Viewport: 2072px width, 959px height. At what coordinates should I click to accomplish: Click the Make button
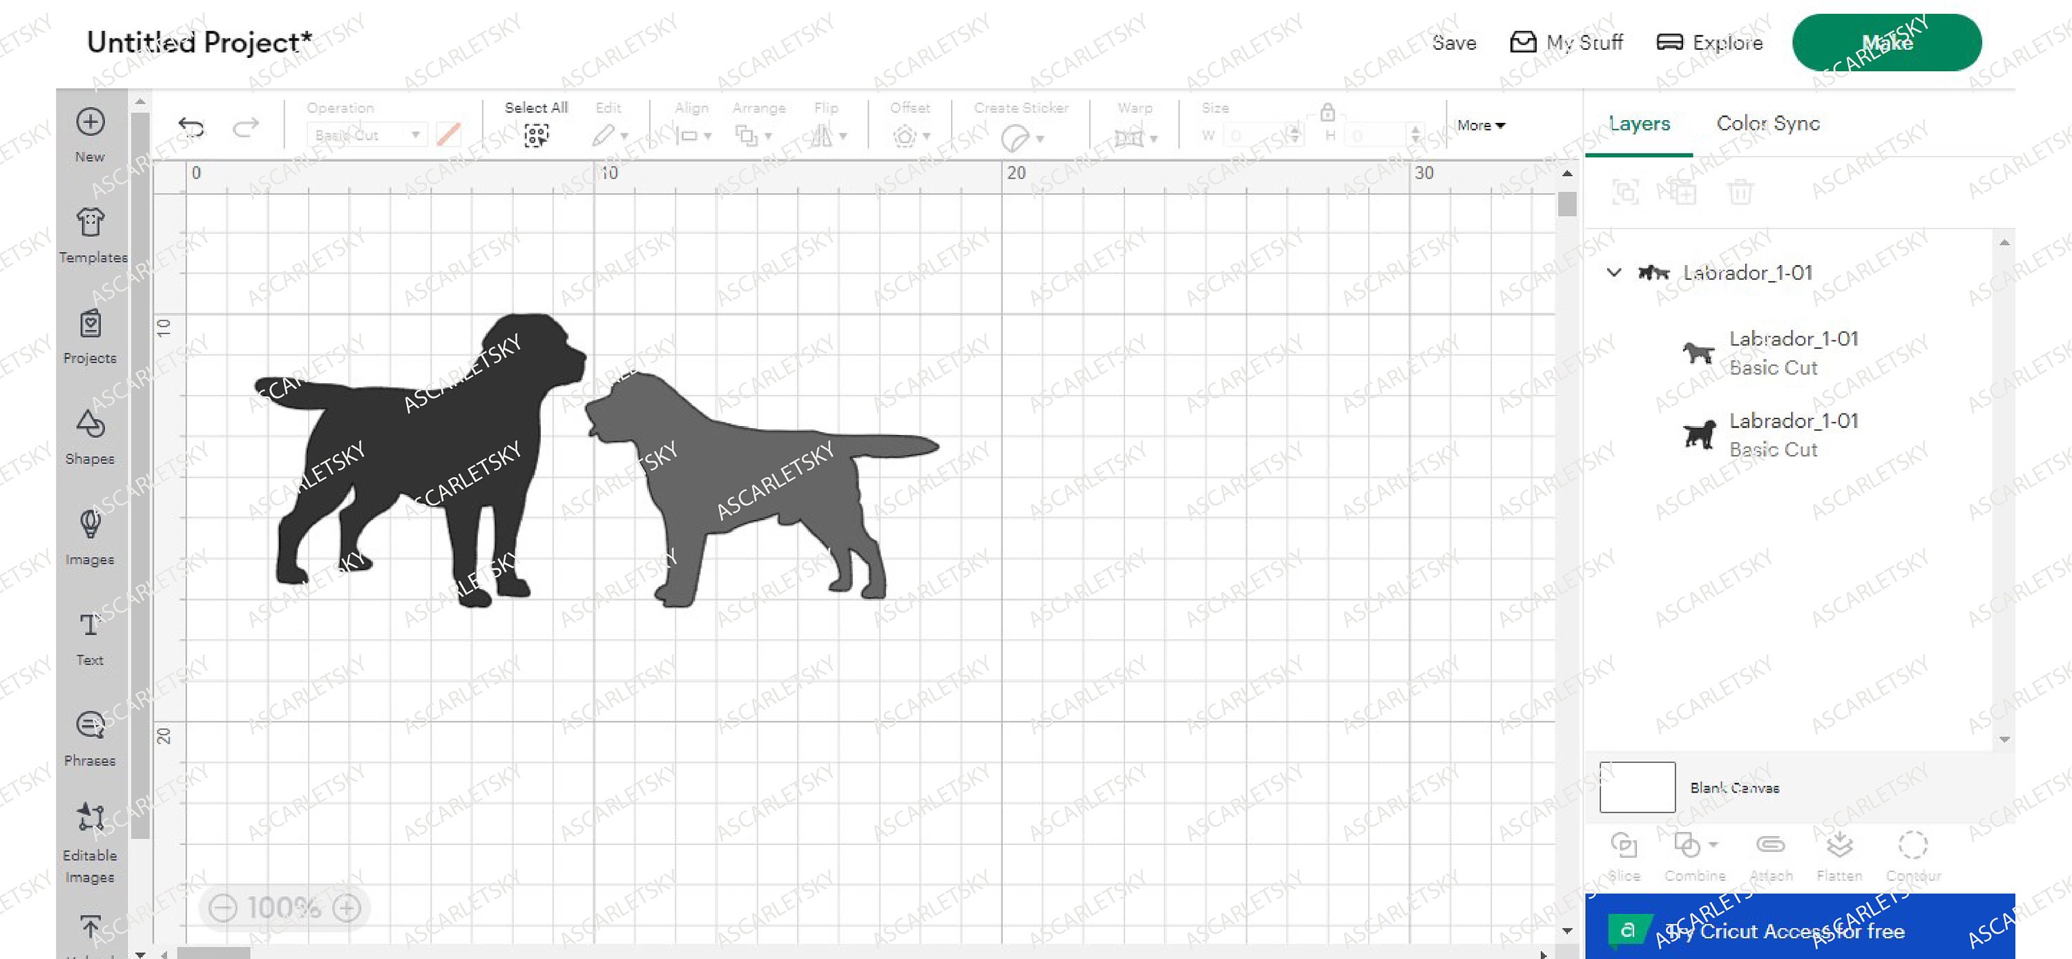(1886, 43)
